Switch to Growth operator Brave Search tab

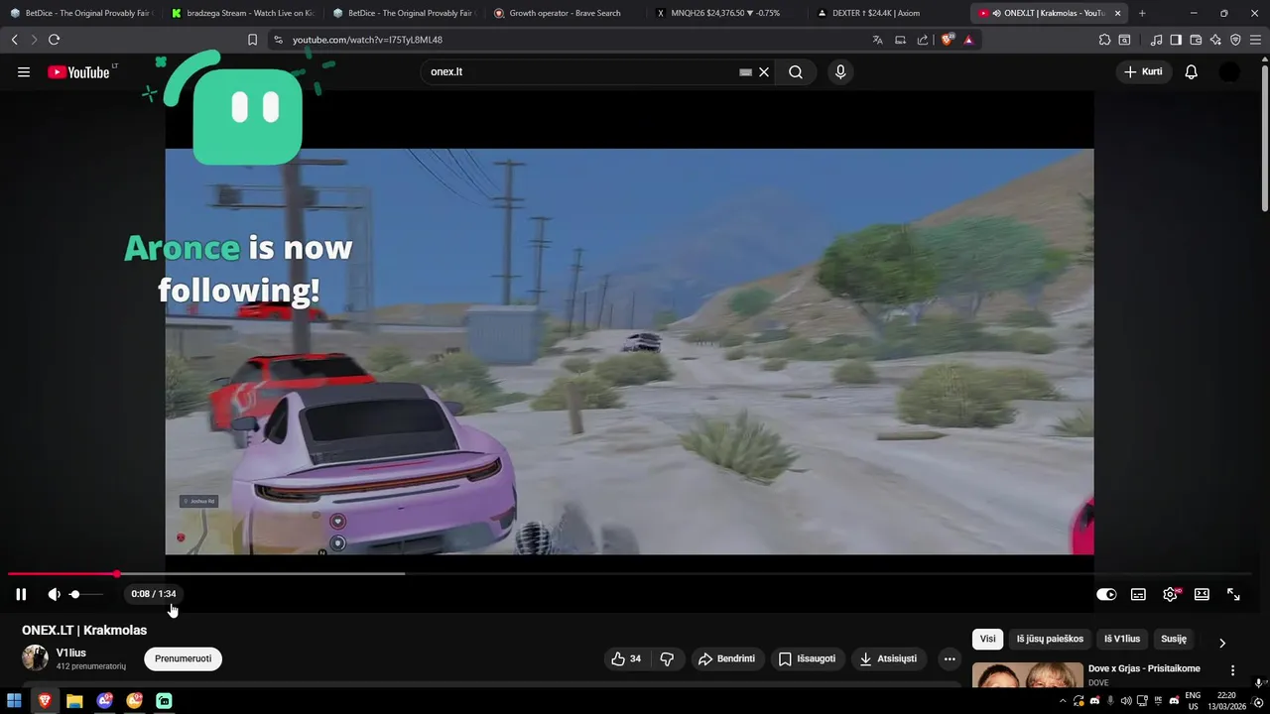point(565,13)
